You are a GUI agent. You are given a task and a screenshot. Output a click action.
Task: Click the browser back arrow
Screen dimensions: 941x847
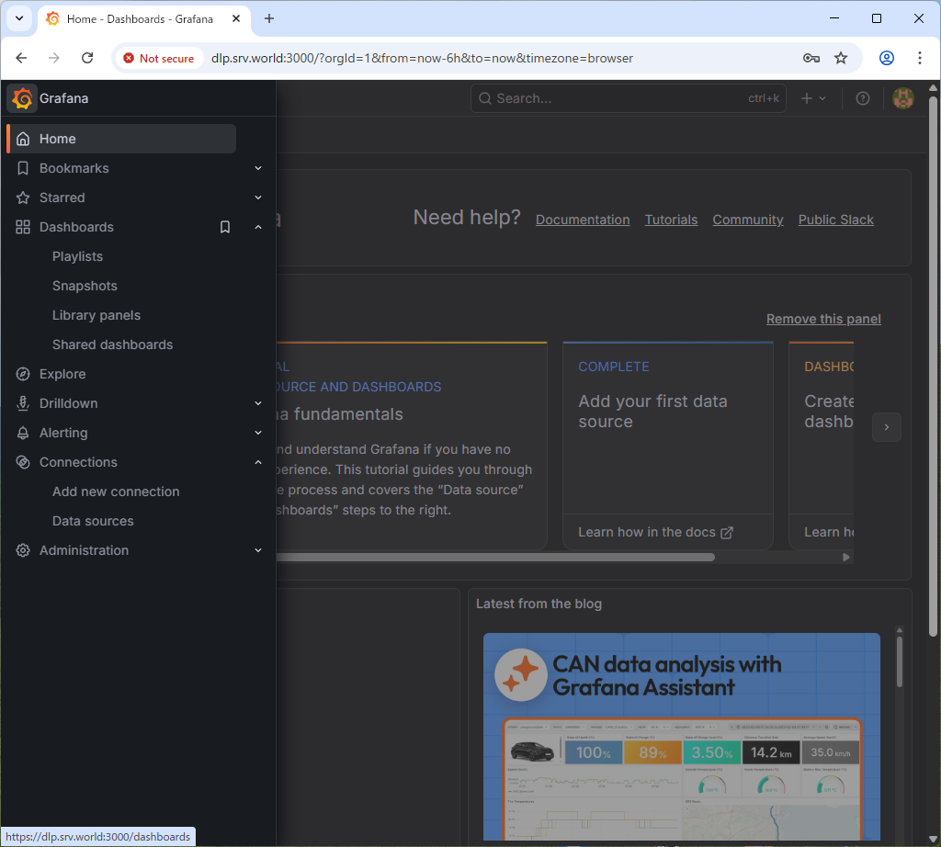(x=22, y=58)
